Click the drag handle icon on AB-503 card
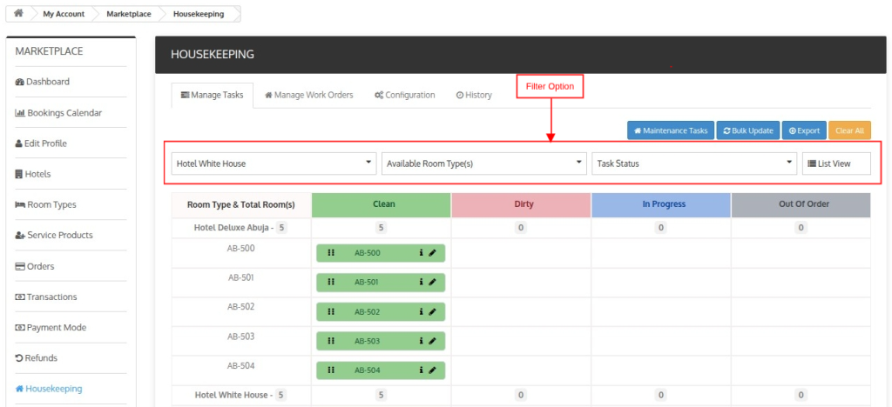The width and height of the screenshot is (892, 407). [331, 341]
